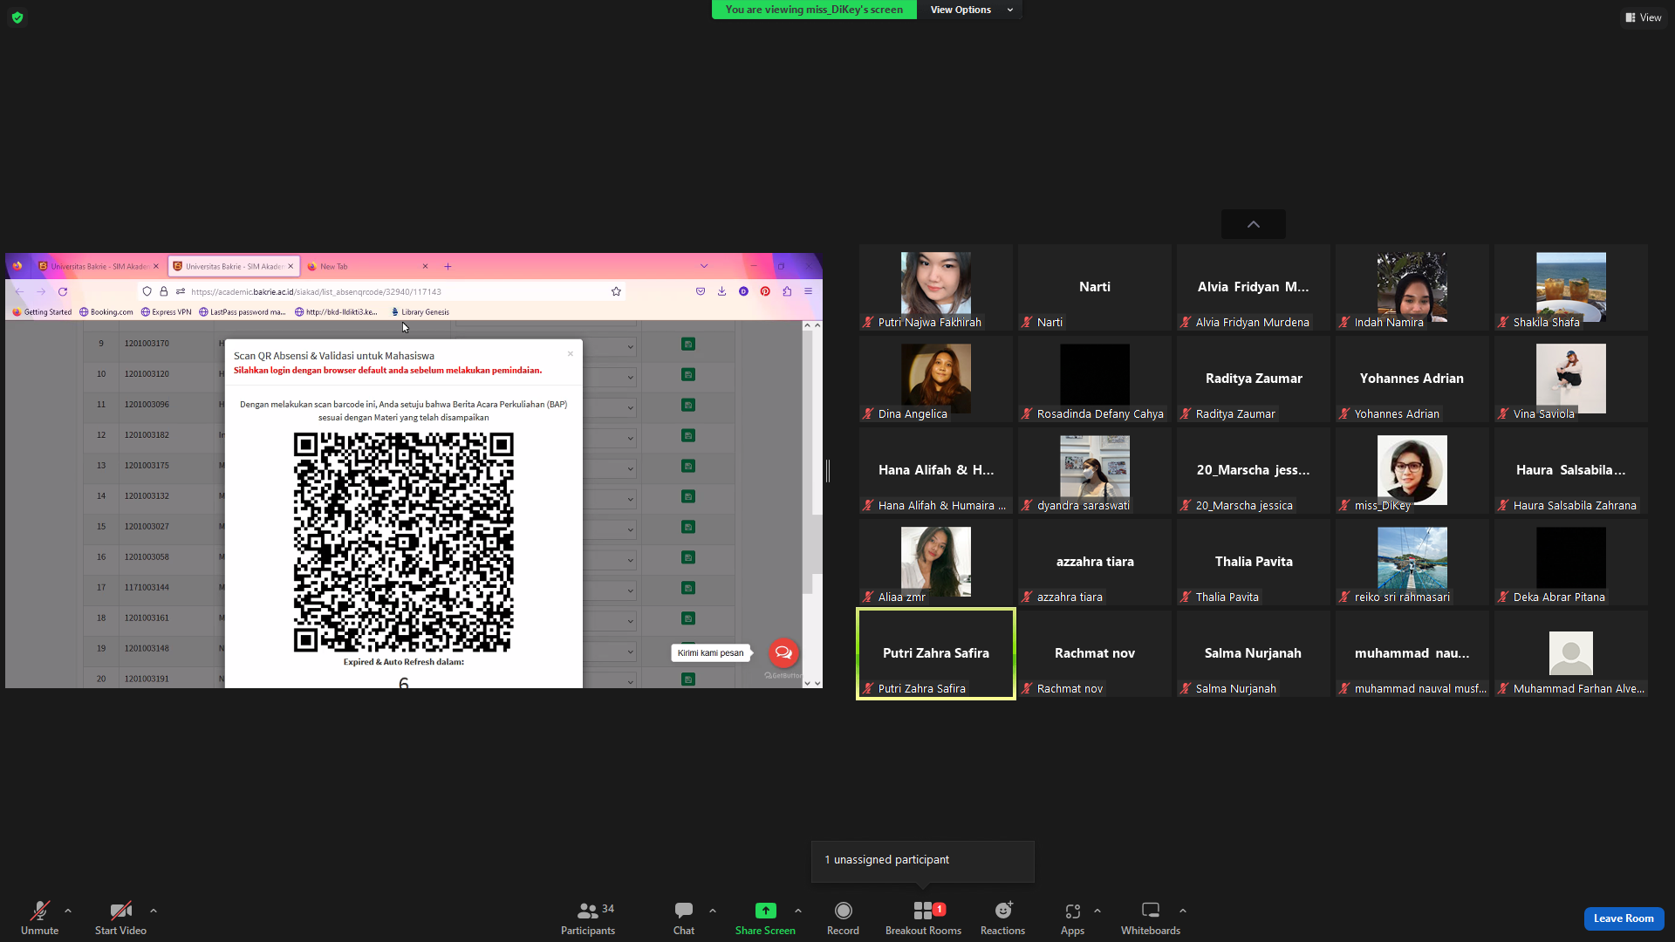Click the green icon in row 9

coord(688,345)
